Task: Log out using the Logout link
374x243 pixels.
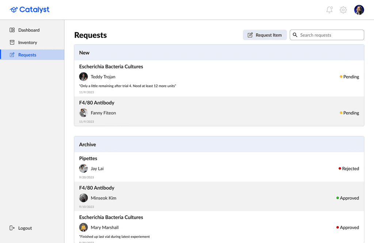Action: tap(25, 228)
